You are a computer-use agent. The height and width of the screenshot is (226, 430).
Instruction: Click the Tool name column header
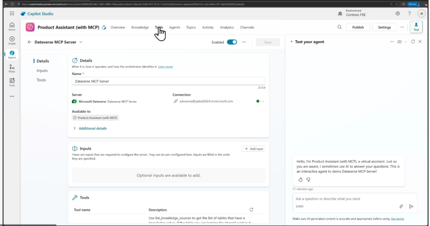tap(82, 210)
